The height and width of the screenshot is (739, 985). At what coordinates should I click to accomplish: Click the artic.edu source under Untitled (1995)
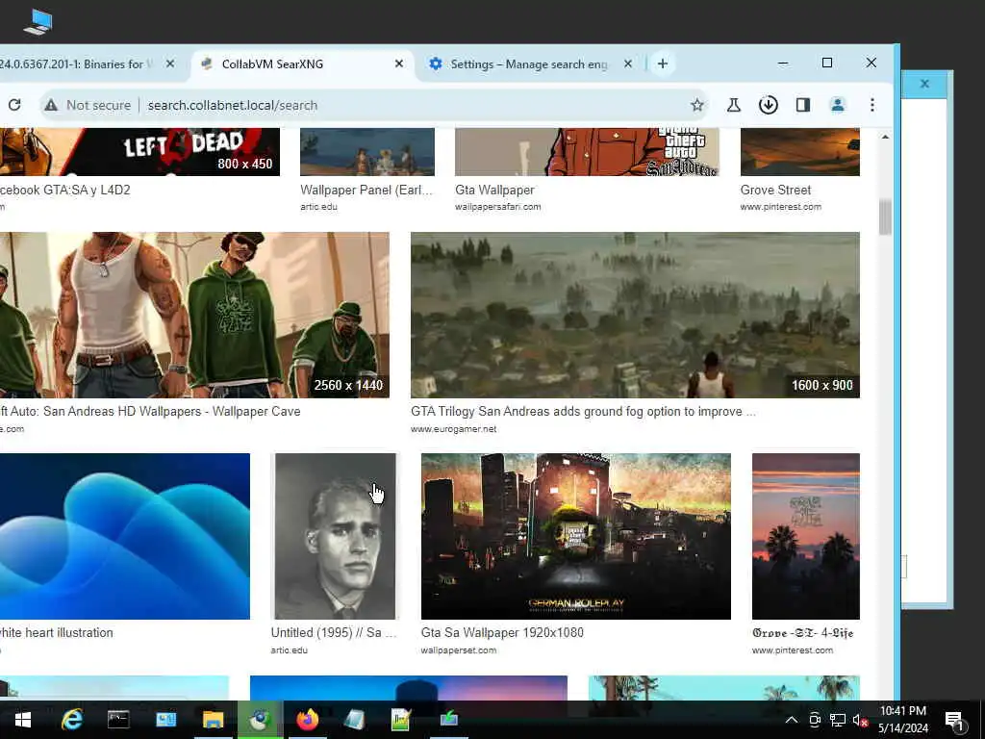[289, 650]
